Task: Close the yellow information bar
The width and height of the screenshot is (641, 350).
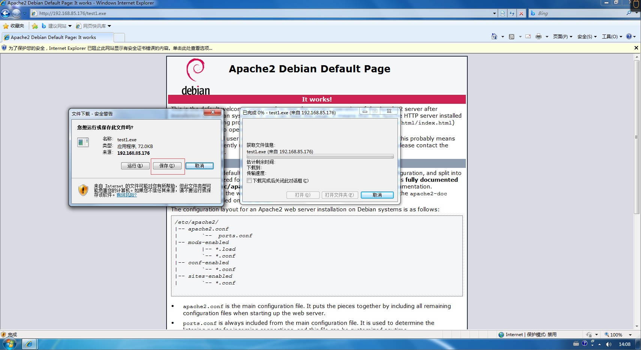Action: click(x=636, y=48)
